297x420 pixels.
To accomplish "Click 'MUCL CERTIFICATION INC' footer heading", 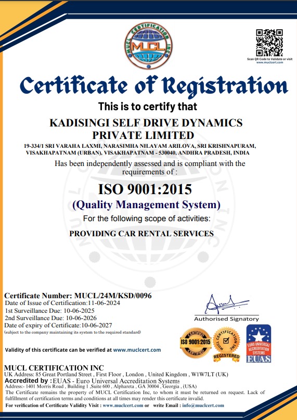I will tap(54, 368).
